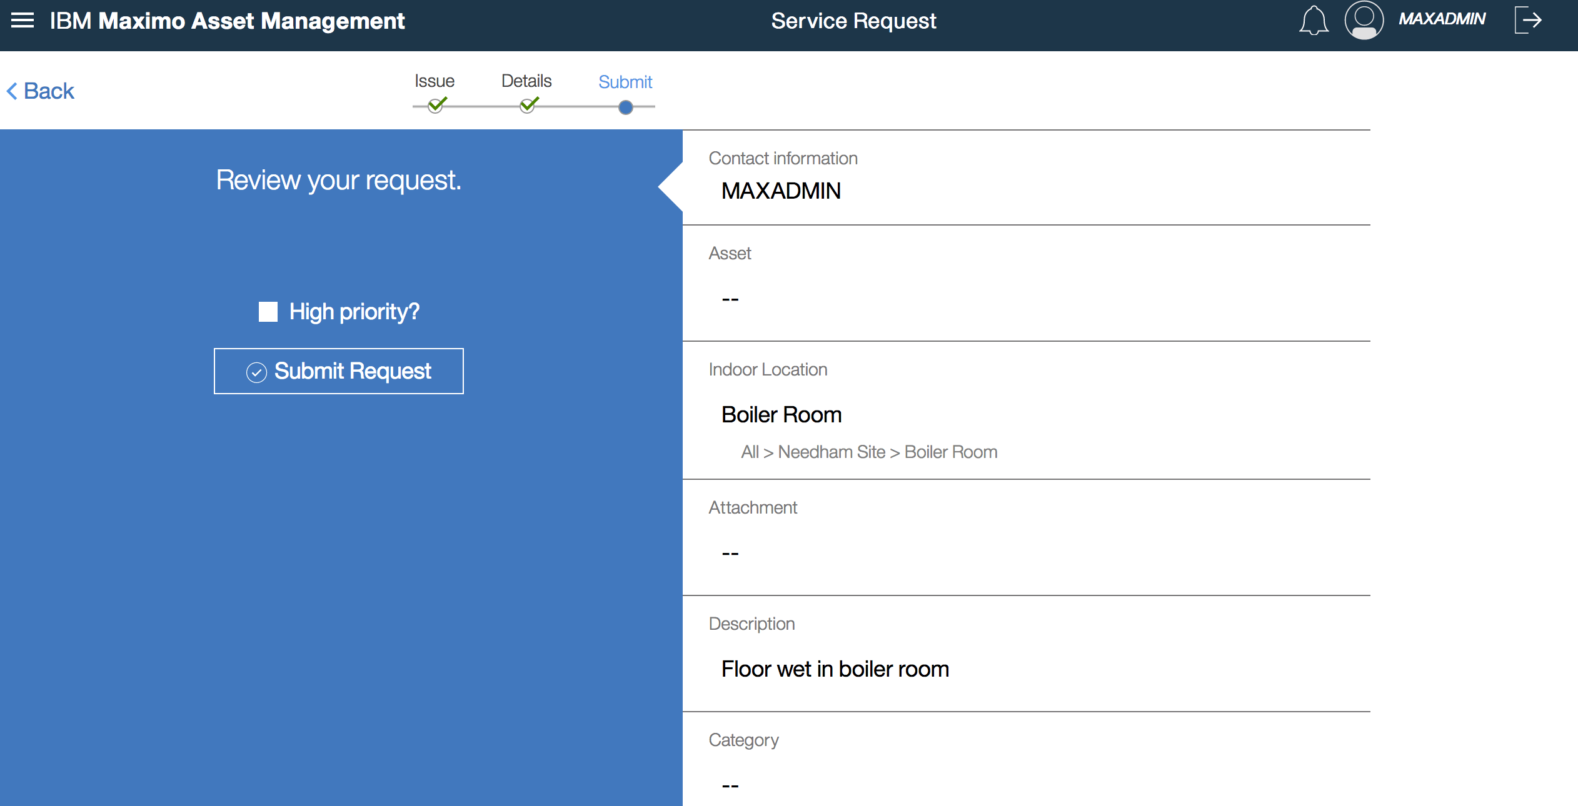The width and height of the screenshot is (1578, 806).
Task: Click the Indoor Location label
Action: pyautogui.click(x=768, y=370)
